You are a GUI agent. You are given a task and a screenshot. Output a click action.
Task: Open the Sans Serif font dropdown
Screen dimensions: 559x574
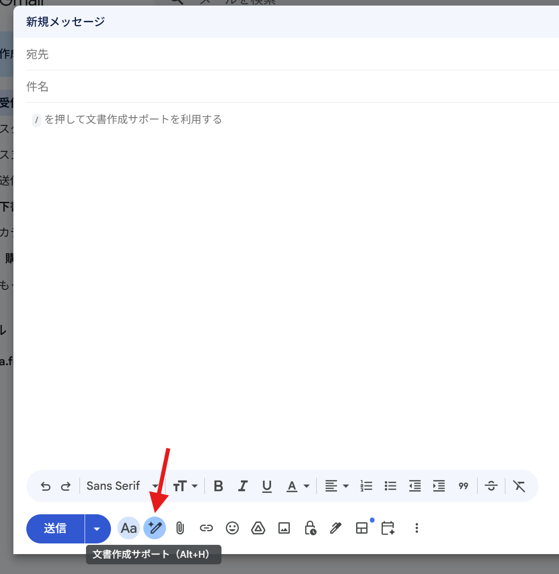coord(122,486)
